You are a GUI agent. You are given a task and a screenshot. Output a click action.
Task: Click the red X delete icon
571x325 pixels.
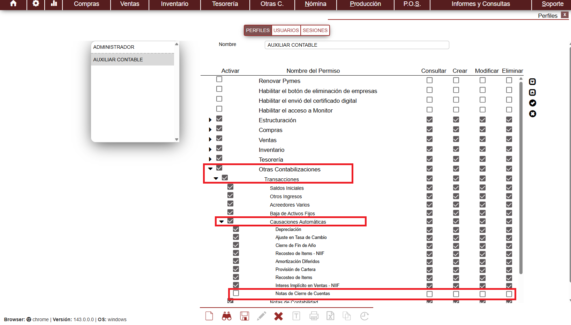[x=278, y=316]
